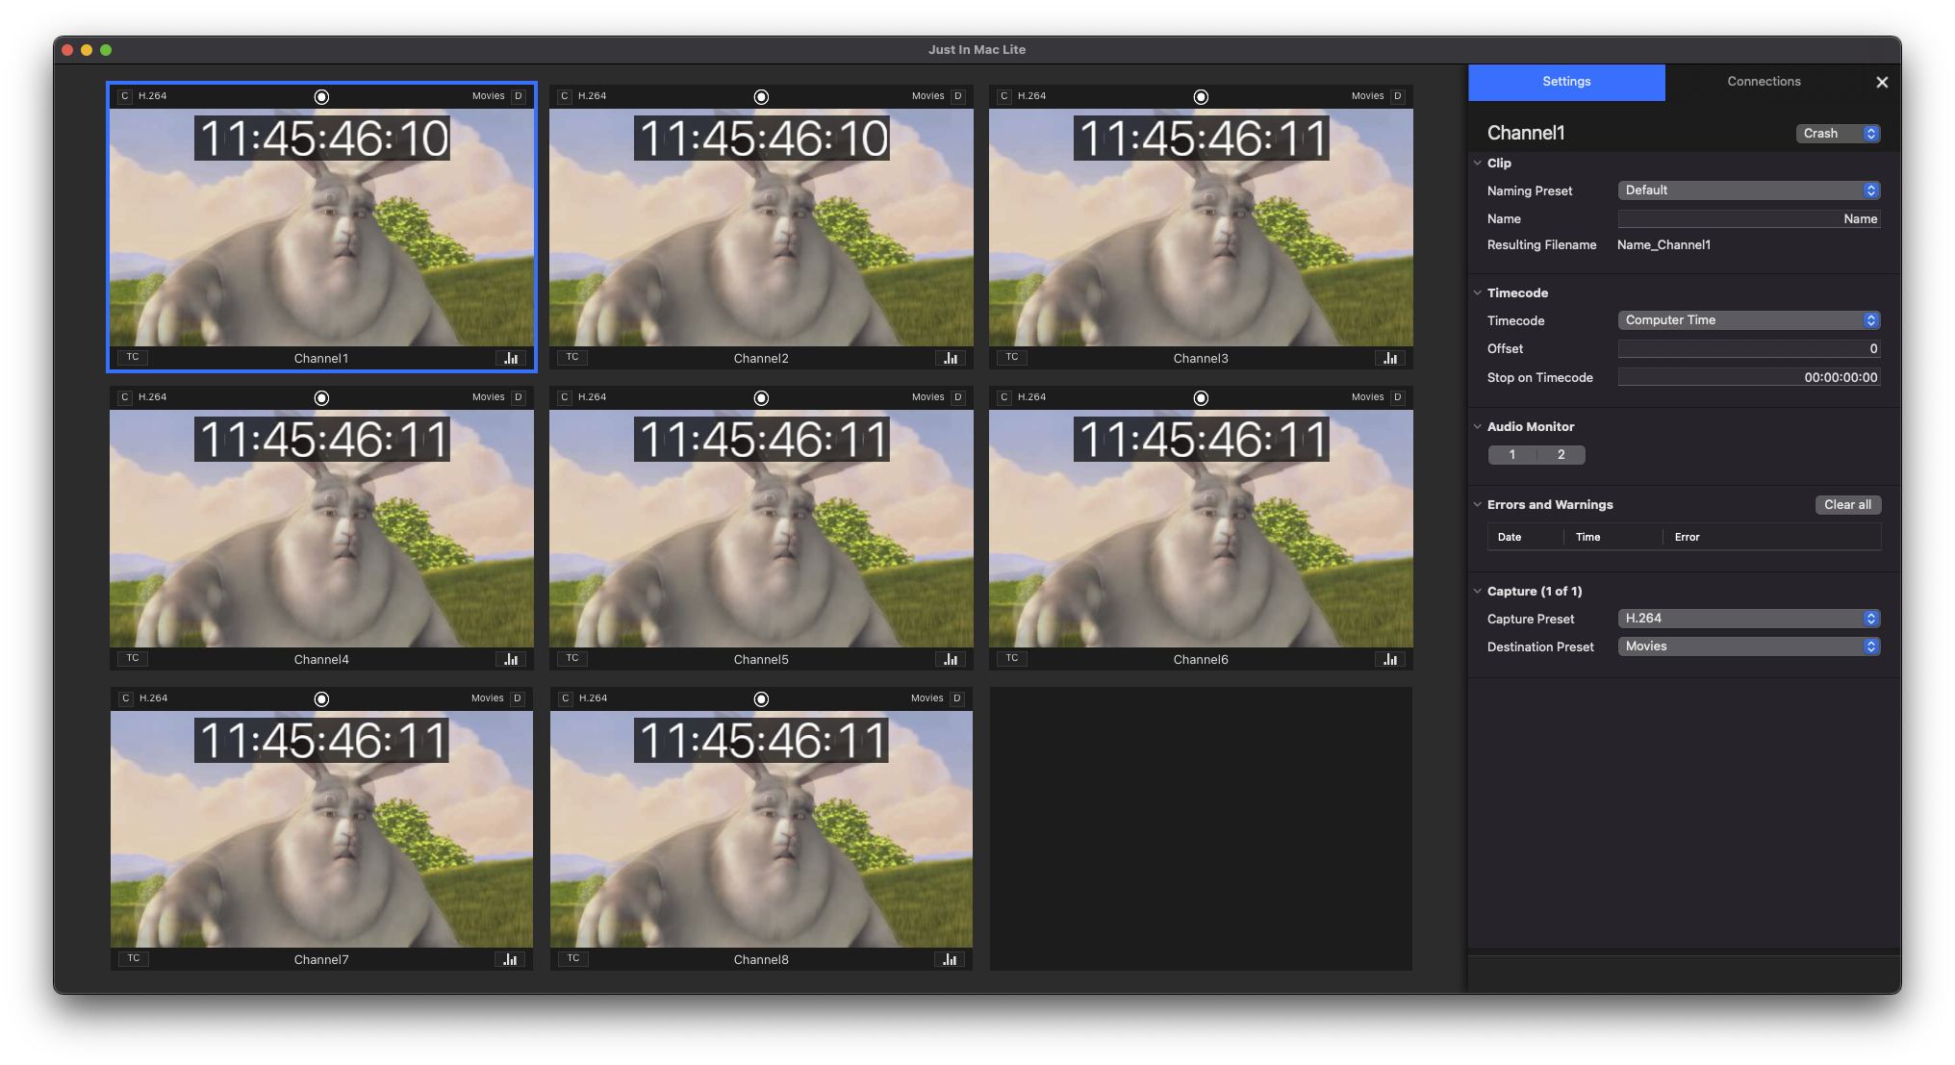Screen dimensions: 1955x1065
Task: Clear all errors and warnings
Action: tap(1847, 505)
